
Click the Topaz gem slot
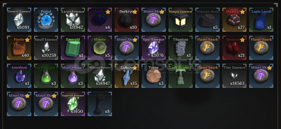click(154, 76)
